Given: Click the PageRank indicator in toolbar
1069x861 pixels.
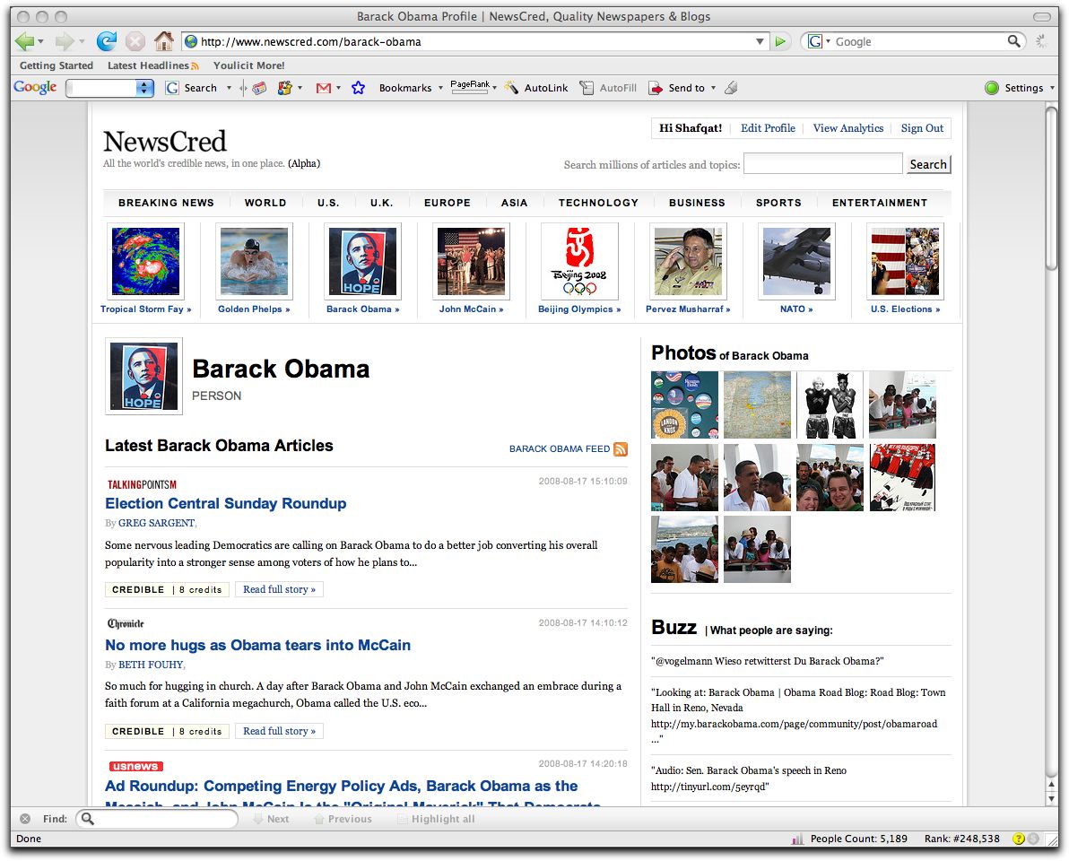Looking at the screenshot, I should pos(471,87).
